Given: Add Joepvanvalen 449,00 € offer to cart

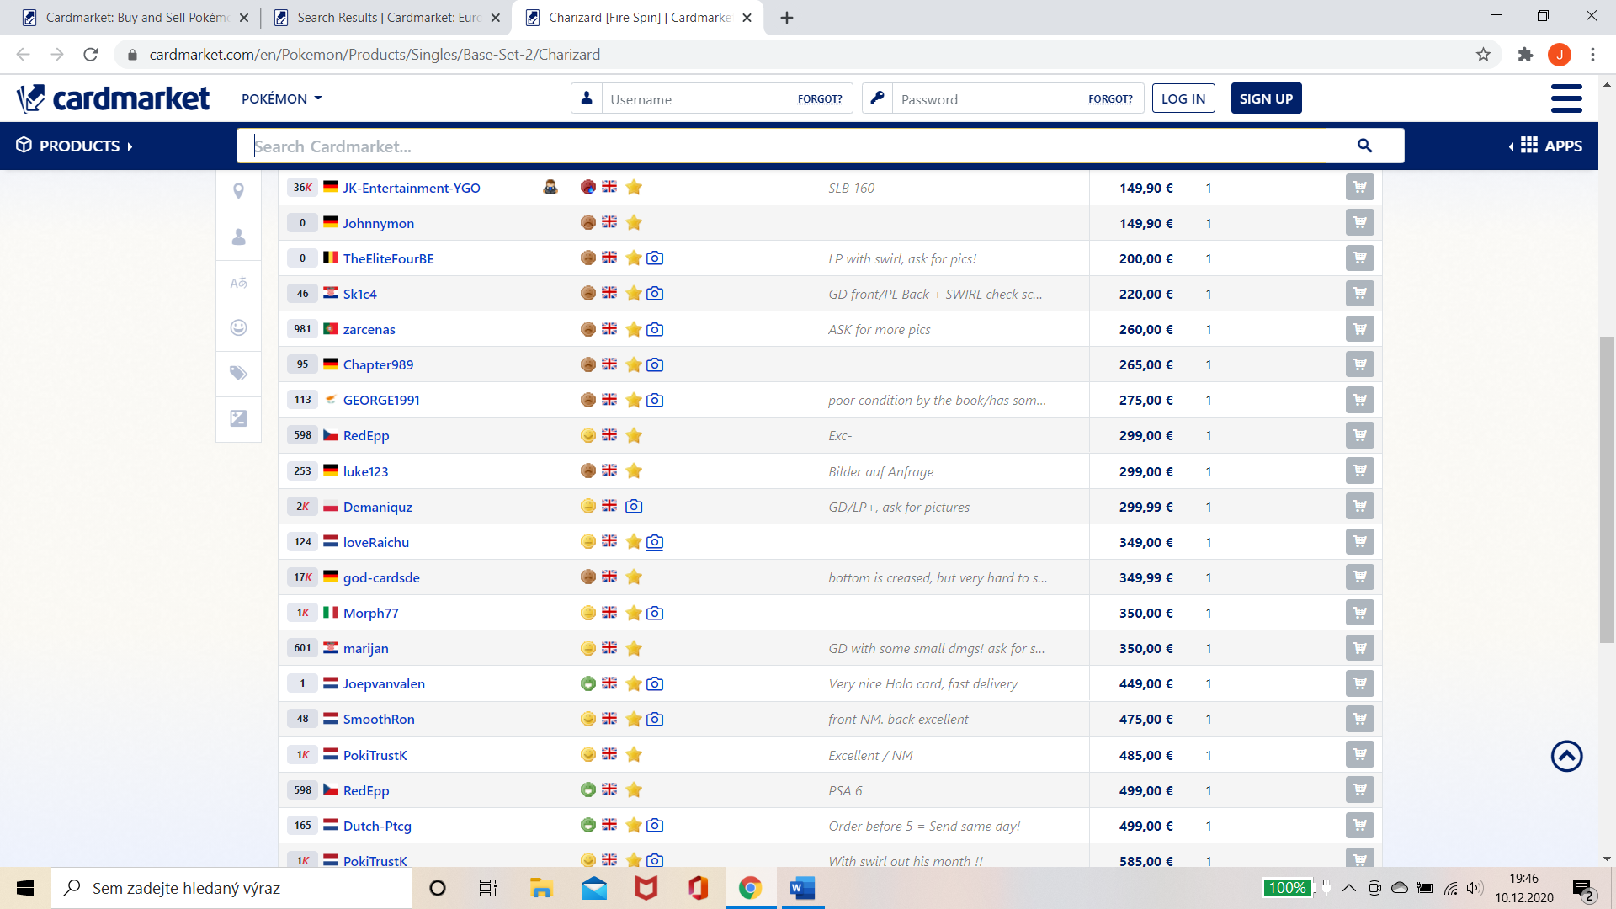Looking at the screenshot, I should point(1359,683).
